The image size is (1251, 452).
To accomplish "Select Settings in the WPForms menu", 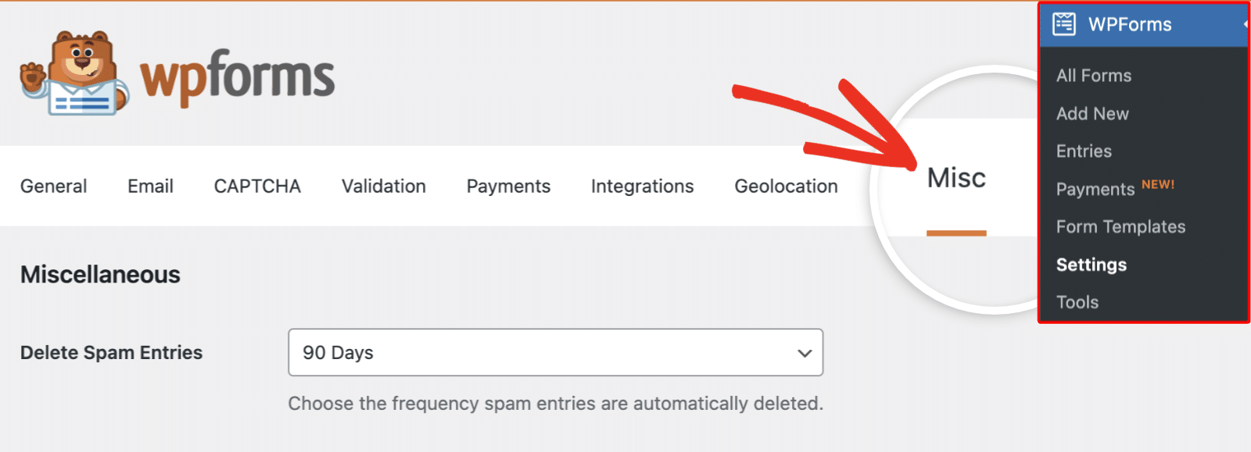I will point(1091,265).
